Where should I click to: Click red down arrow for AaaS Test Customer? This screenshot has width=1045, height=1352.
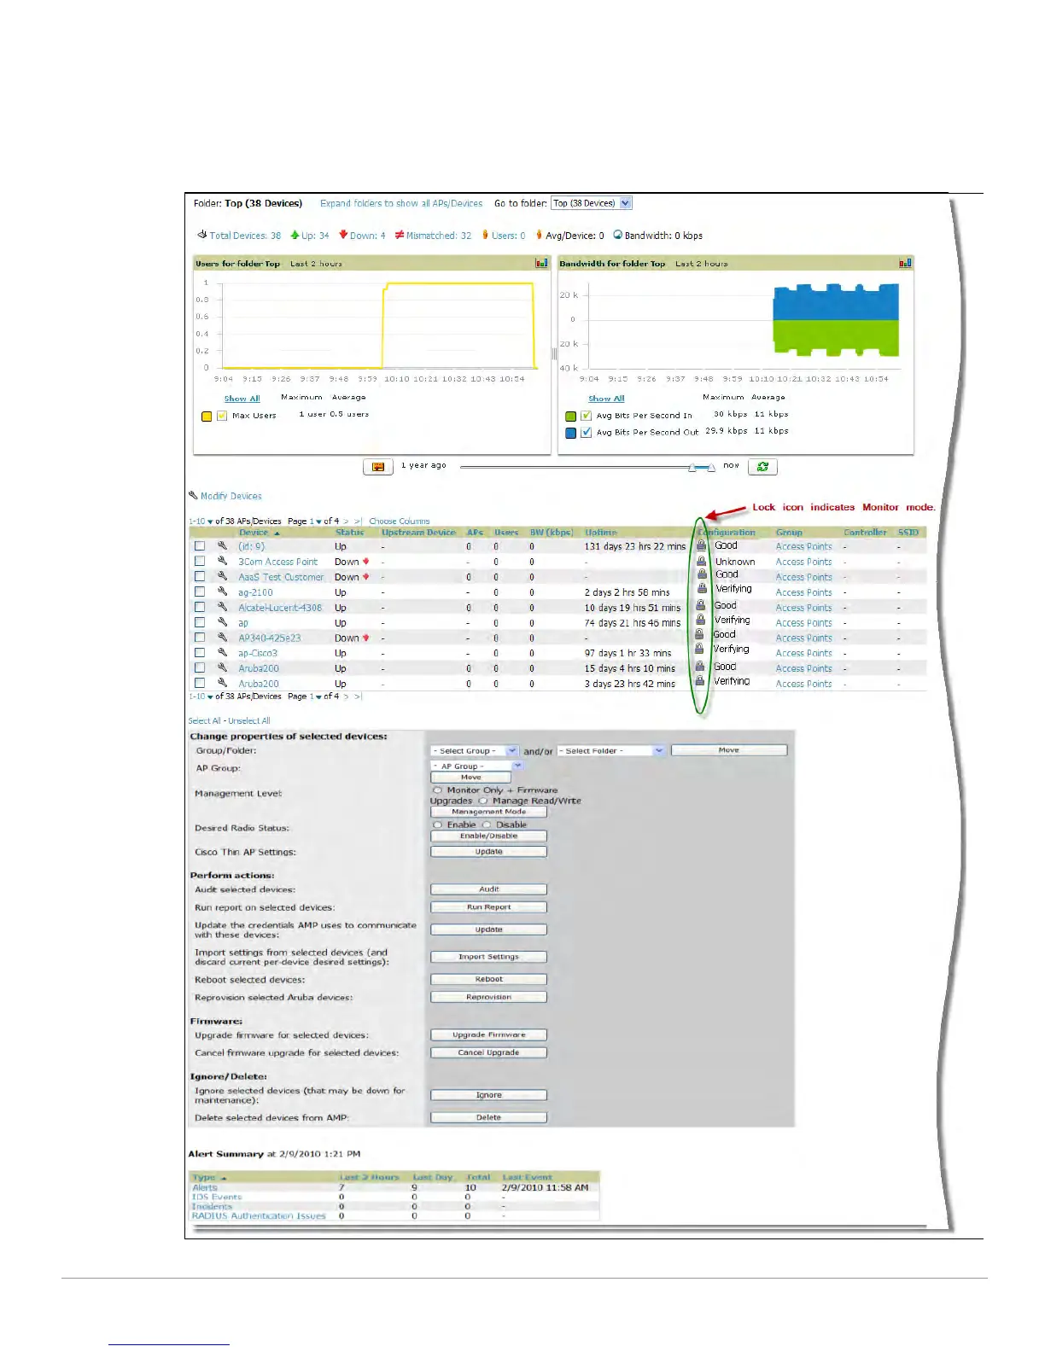point(366,576)
